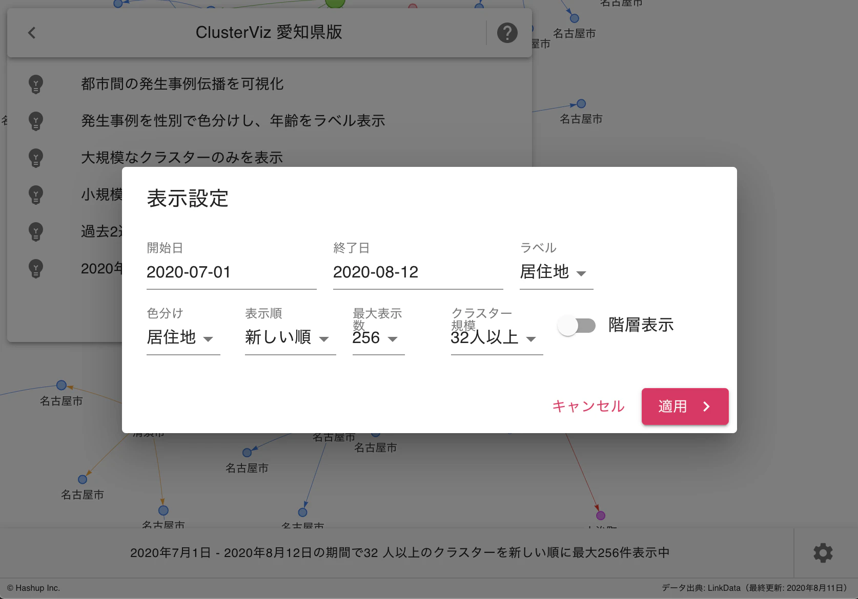Click the settings gear icon in the bottom bar
This screenshot has height=599, width=858.
[x=823, y=553]
